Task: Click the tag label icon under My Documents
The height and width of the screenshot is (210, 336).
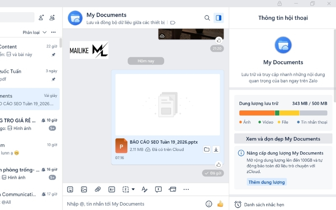Action: [x=173, y=23]
